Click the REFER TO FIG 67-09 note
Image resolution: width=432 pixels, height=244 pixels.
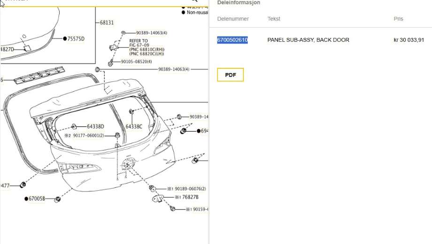(x=147, y=47)
